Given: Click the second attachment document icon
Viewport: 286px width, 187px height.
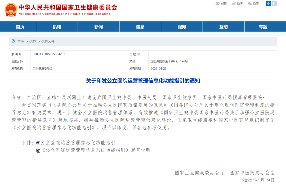Looking at the screenshot, I should pyautogui.click(x=38, y=150).
